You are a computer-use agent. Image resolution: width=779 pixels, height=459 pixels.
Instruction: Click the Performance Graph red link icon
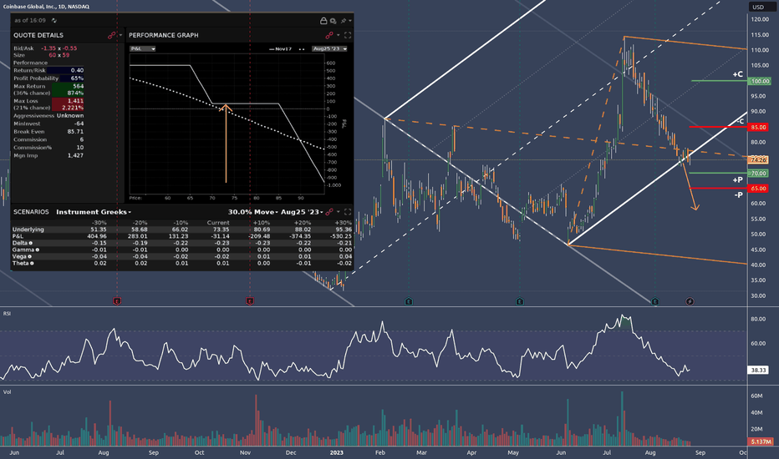(x=328, y=35)
